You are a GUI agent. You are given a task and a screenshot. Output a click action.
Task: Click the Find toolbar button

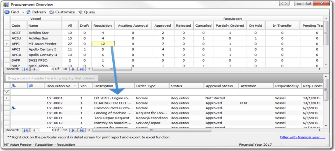tap(12, 12)
